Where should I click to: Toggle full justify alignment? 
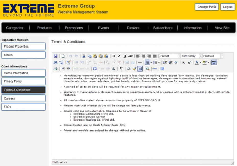155,56
